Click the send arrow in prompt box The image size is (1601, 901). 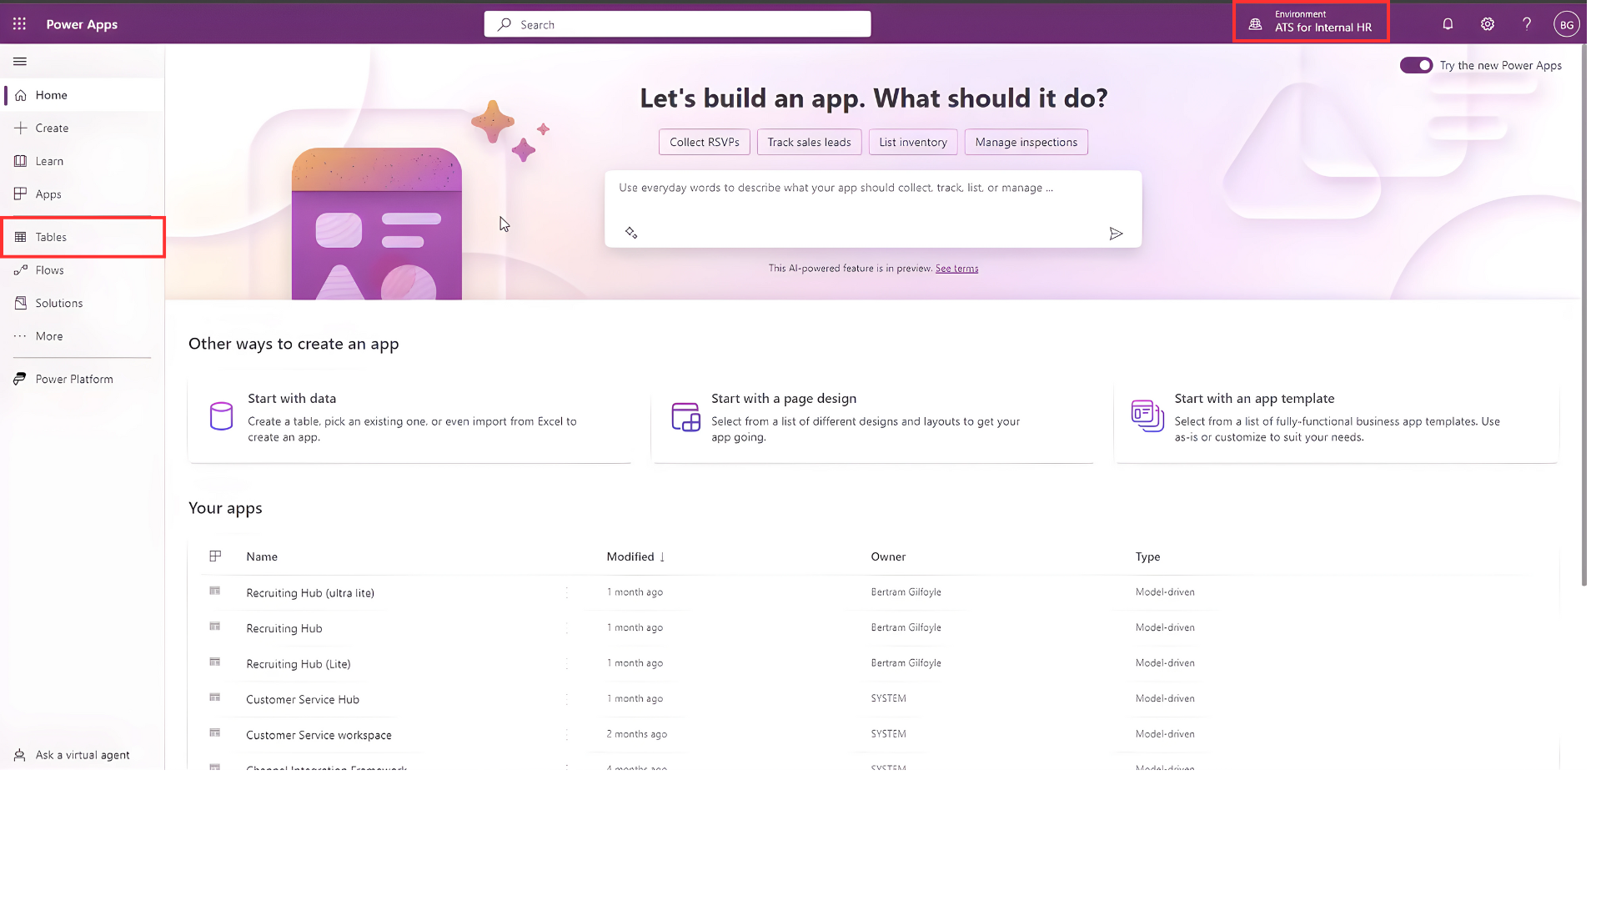pyautogui.click(x=1116, y=234)
